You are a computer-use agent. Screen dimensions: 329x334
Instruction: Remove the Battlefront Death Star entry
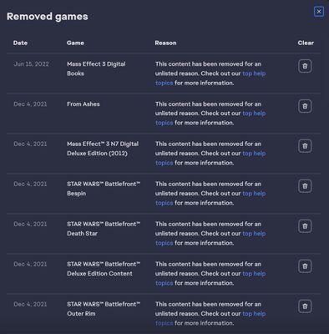(305, 226)
